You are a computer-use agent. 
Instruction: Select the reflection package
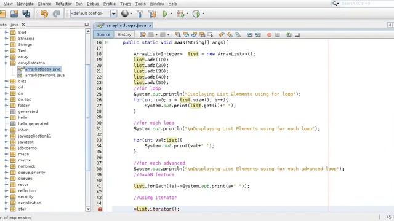coord(27,191)
